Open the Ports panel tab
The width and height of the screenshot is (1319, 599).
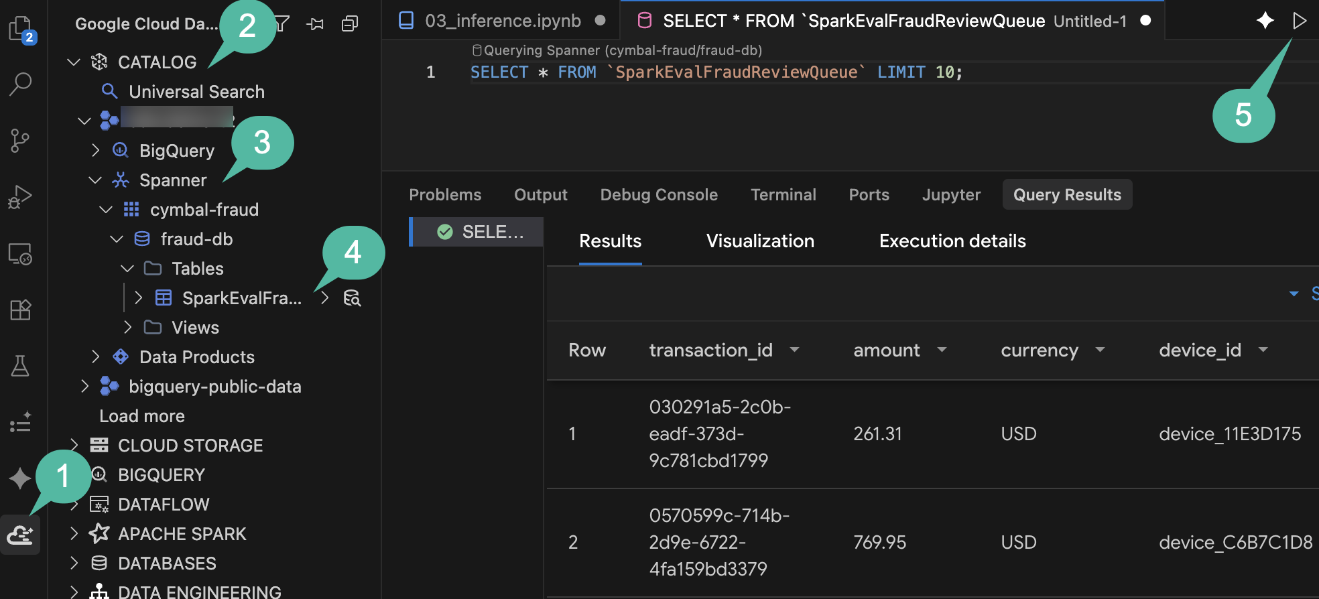(869, 195)
